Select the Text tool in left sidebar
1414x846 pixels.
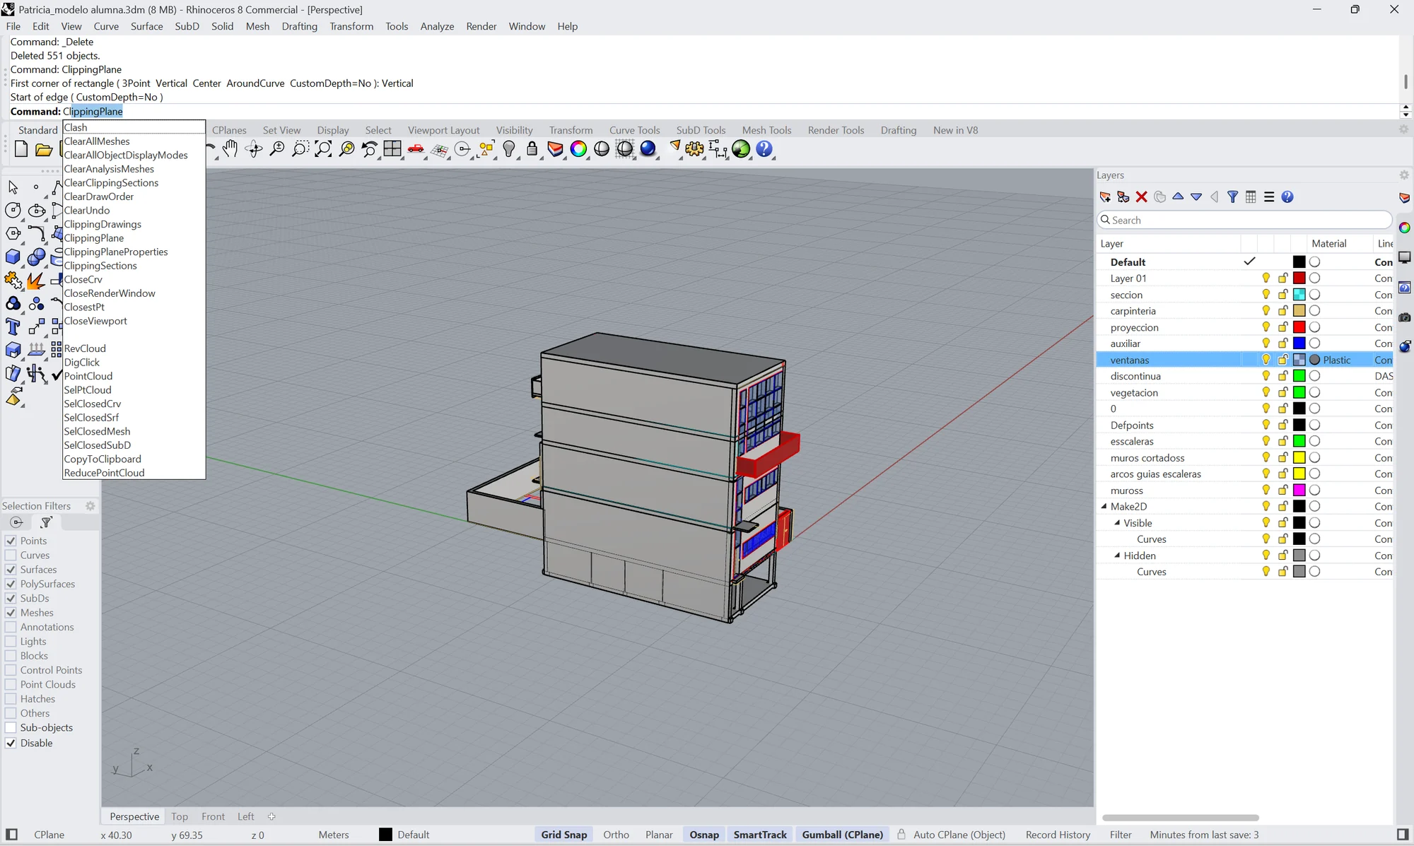[13, 327]
